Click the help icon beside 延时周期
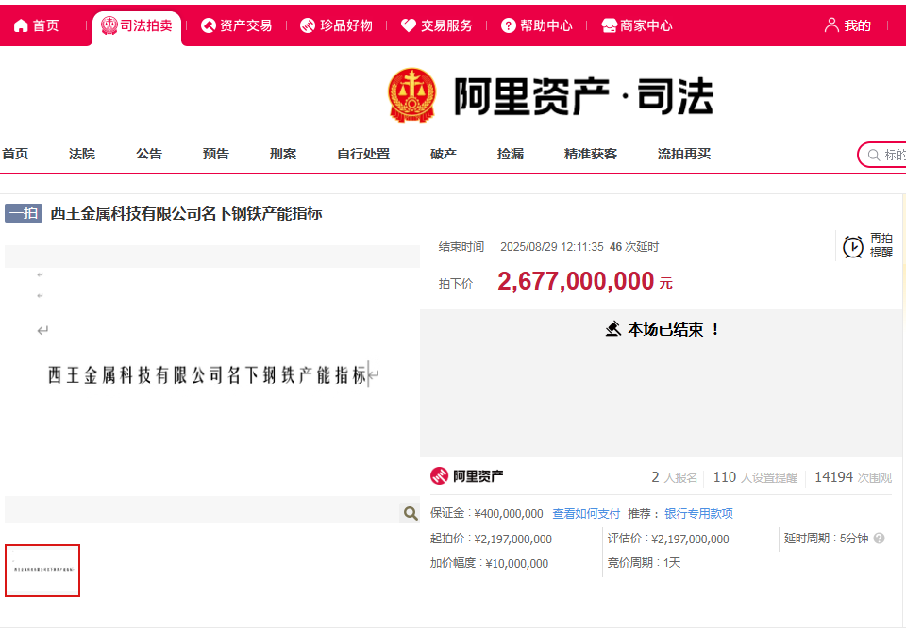 point(879,539)
